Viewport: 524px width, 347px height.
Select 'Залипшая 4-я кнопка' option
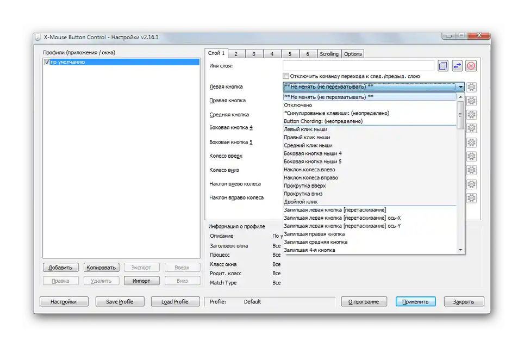(x=370, y=250)
